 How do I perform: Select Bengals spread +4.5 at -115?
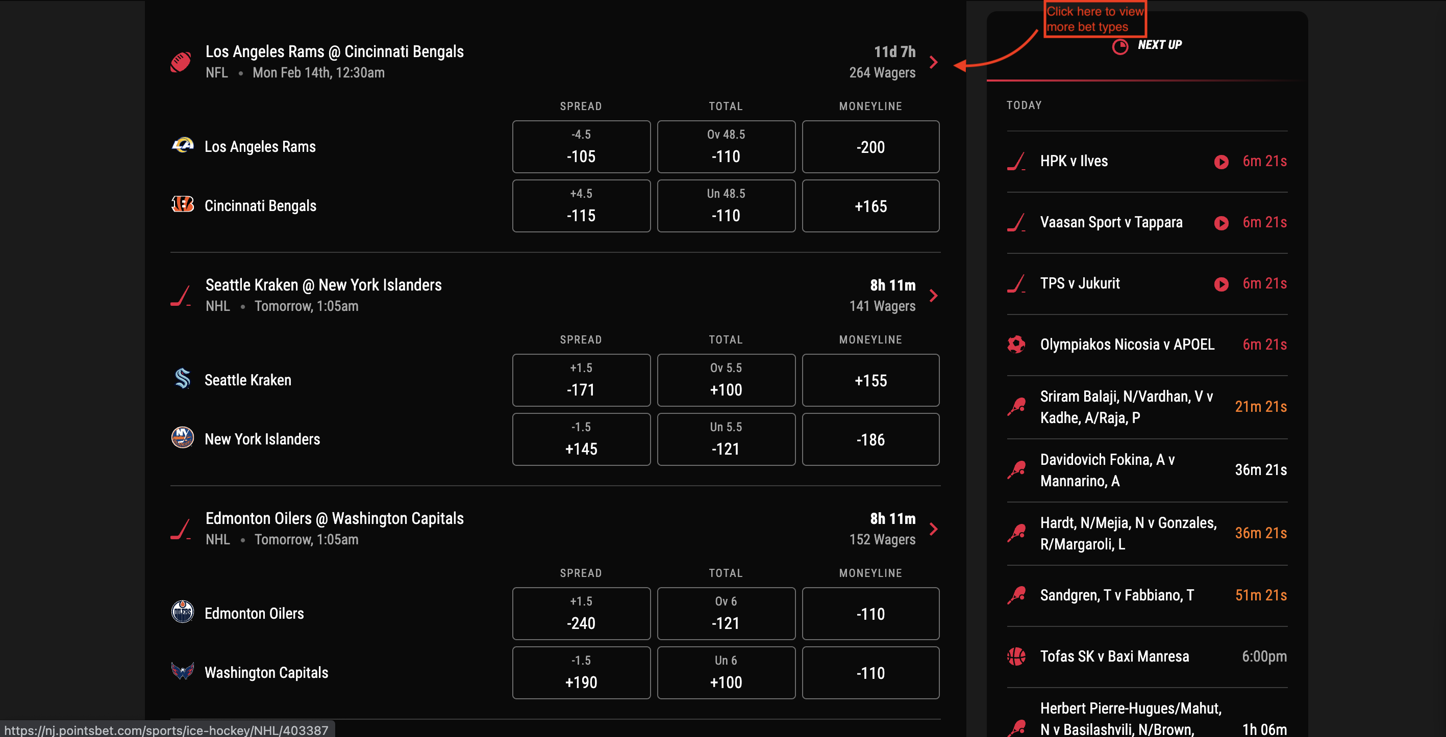point(581,206)
